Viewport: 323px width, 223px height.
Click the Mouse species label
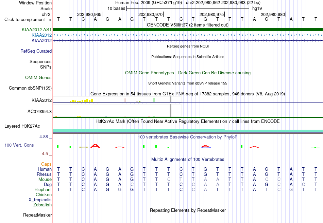45,180
